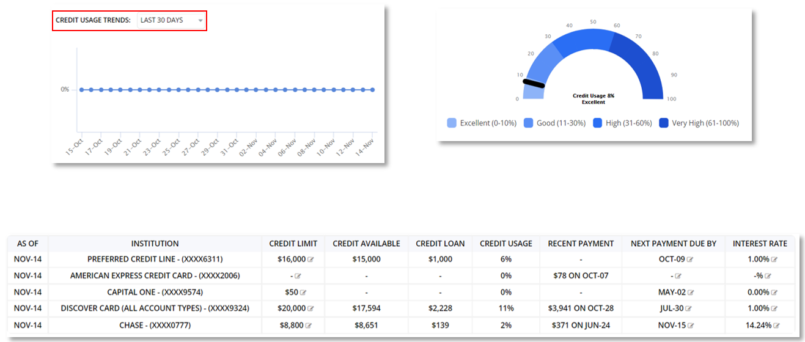Edit credit limit for American Express card
This screenshot has width=805, height=342.
298,276
